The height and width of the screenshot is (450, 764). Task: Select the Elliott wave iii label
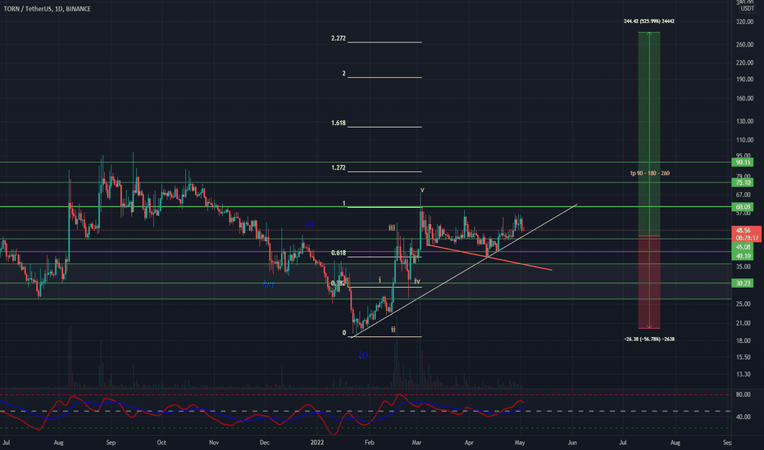[x=392, y=227]
